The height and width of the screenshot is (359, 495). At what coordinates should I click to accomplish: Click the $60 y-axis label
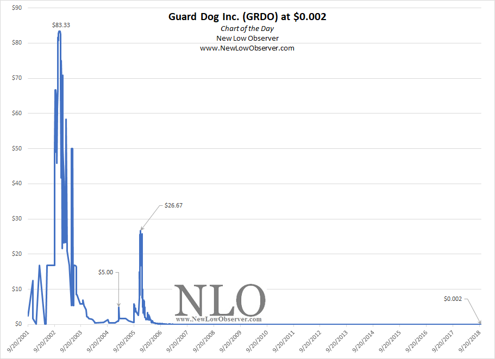17,113
